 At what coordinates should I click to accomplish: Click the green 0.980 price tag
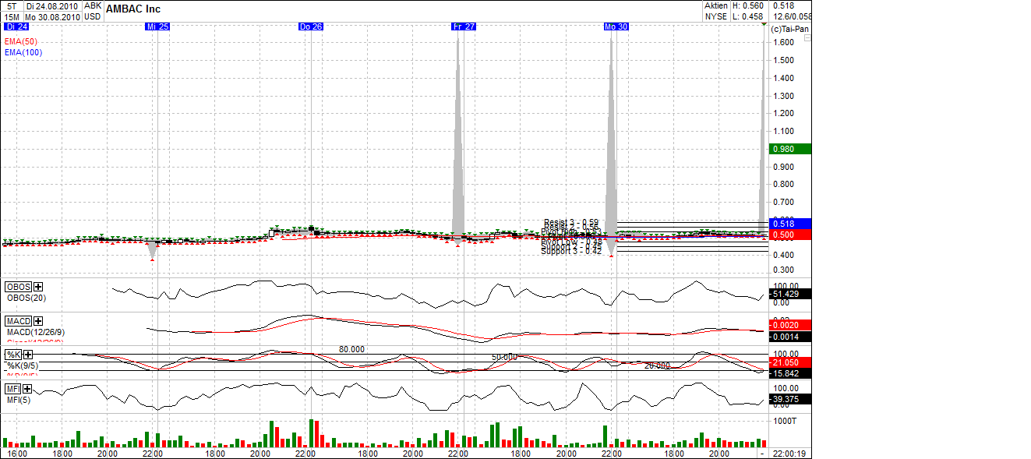coord(790,149)
